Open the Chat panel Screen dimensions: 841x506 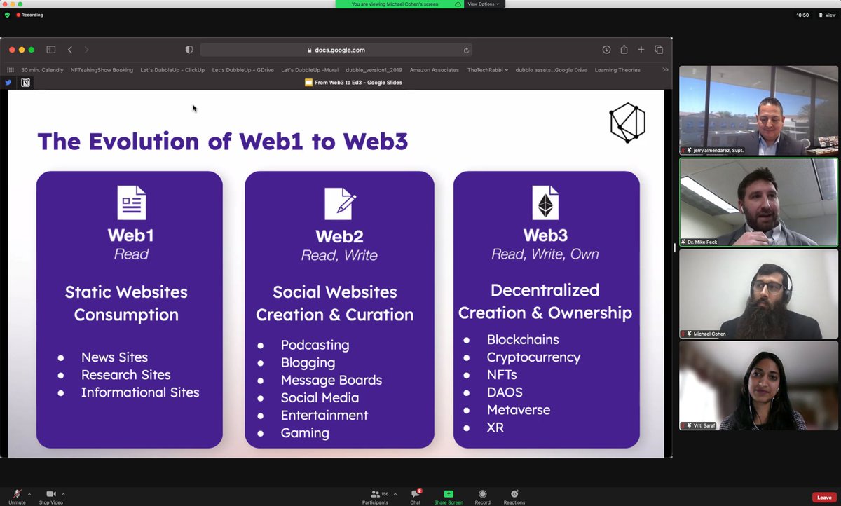click(416, 496)
